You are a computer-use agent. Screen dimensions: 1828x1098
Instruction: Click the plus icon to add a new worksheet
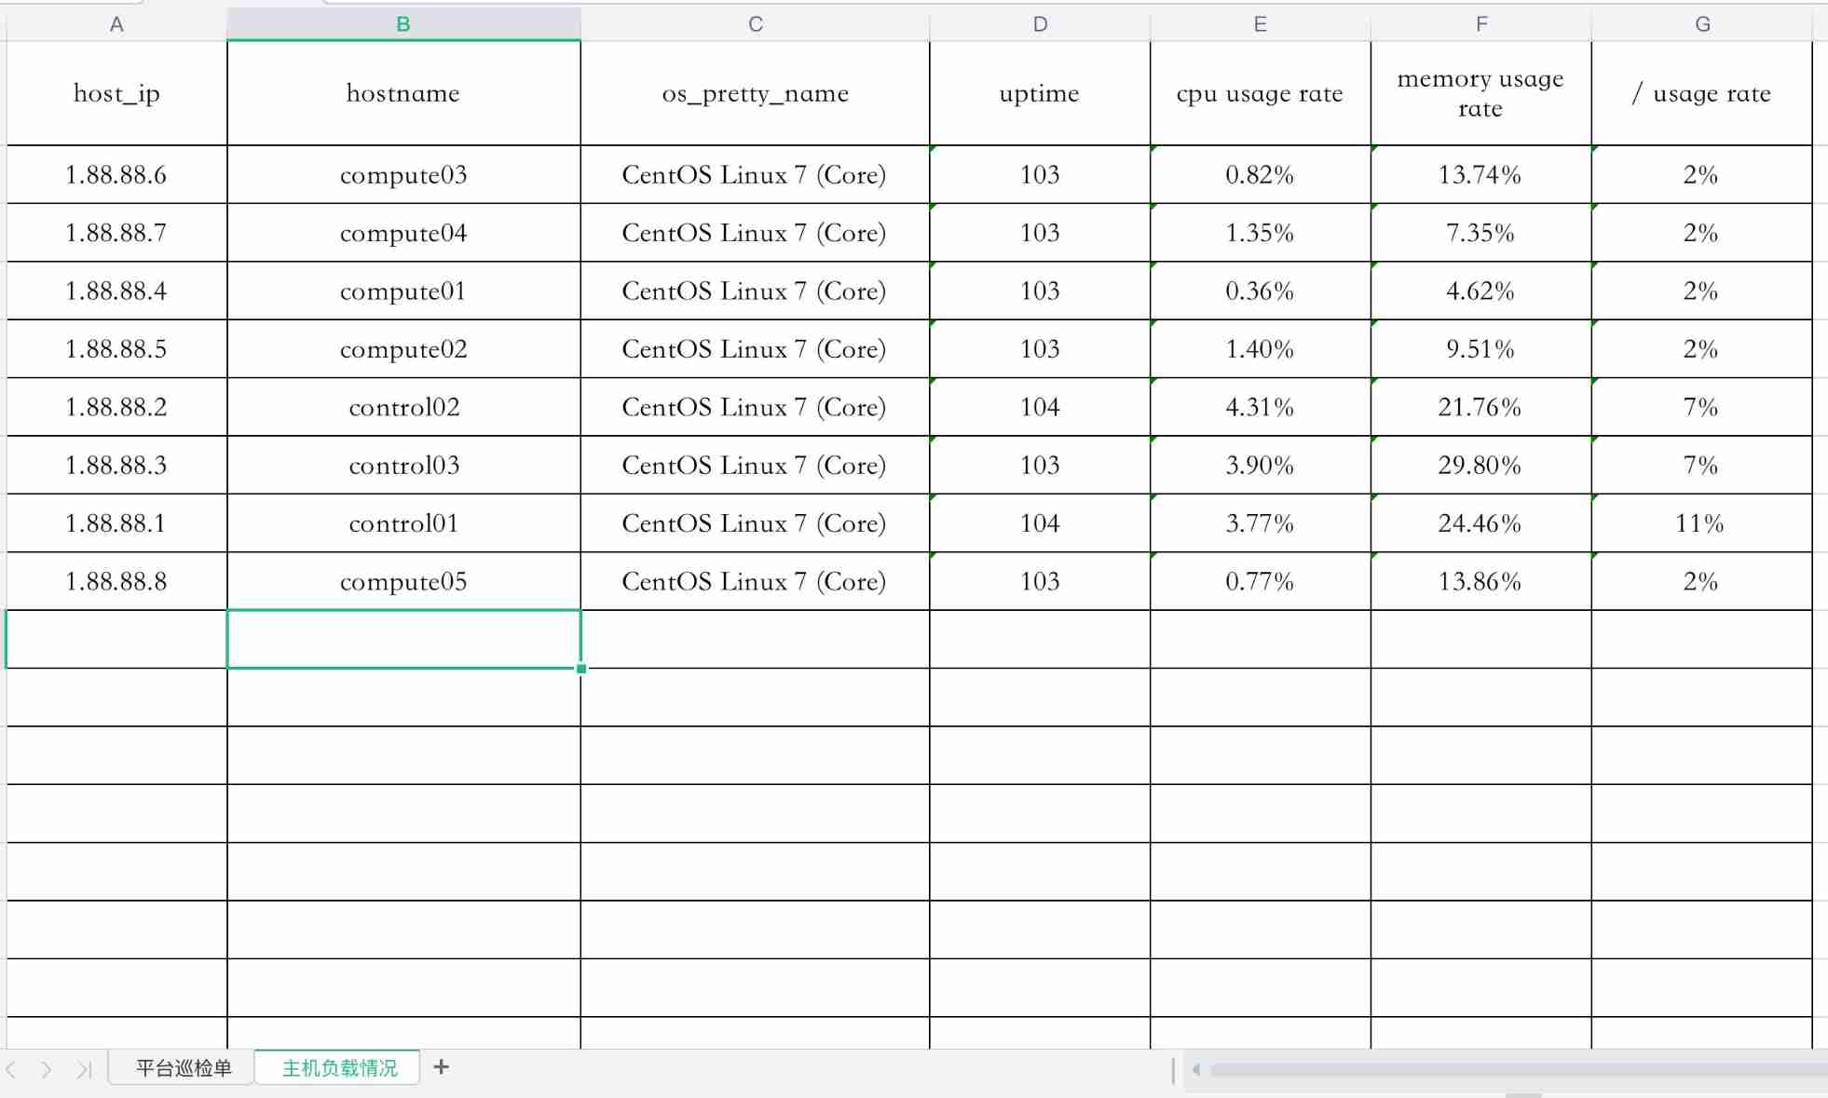[x=441, y=1067]
